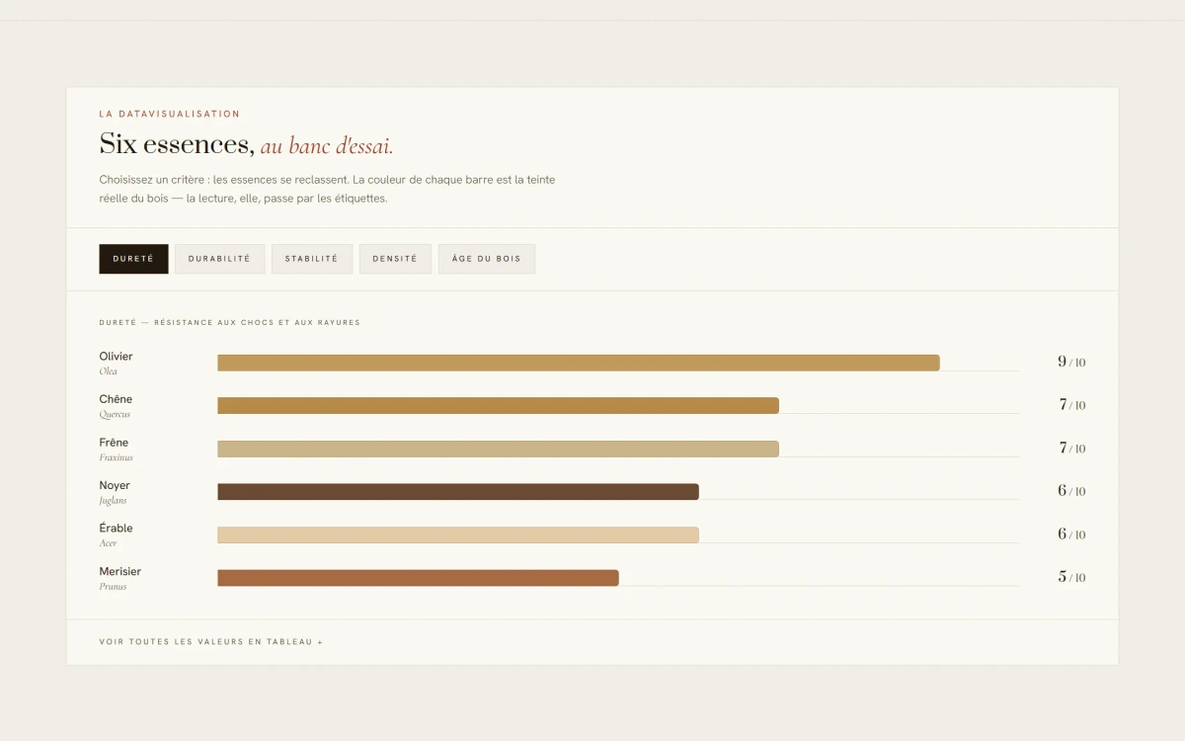Image resolution: width=1185 pixels, height=741 pixels.
Task: Click the 5/10 score for Merisier
Action: point(1071,577)
